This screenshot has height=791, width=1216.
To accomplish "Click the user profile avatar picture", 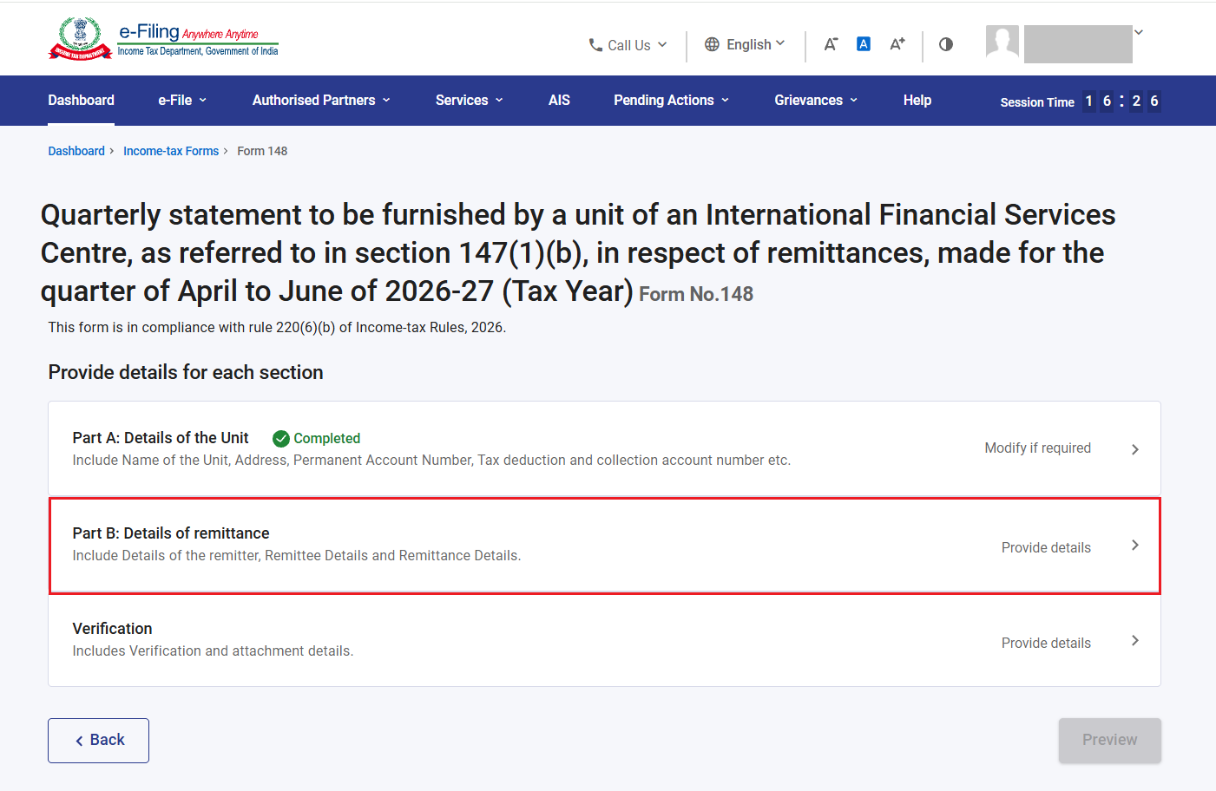I will 1002,42.
